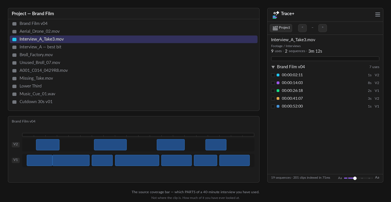Click the cyan swatch beside 00:00:02:11
The image size is (391, 202).
[x=278, y=75]
